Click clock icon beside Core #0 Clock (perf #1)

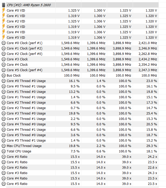[x=4, y=43]
